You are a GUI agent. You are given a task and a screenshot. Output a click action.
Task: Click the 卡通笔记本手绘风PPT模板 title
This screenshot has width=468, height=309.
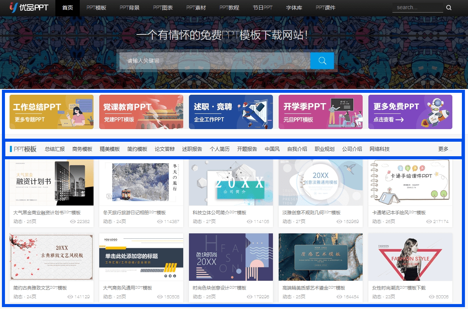coord(399,212)
